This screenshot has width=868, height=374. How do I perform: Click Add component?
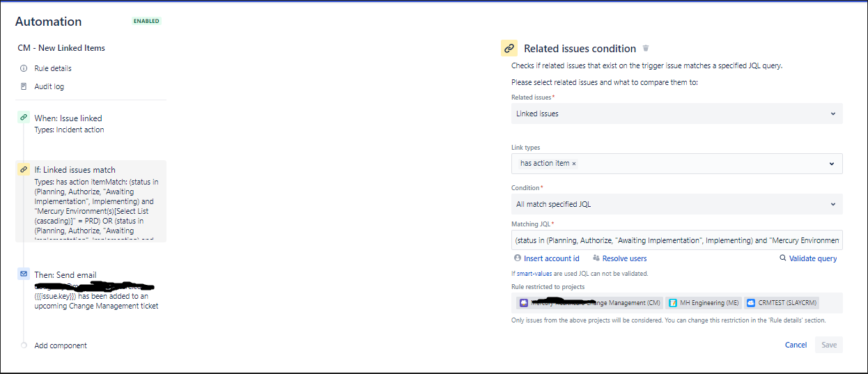click(x=61, y=345)
